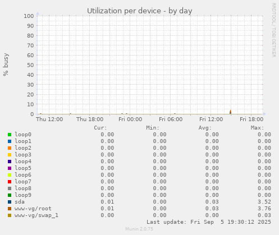Click the loop5 purple color swatch
This screenshot has width=279, height=235.
(10, 168)
